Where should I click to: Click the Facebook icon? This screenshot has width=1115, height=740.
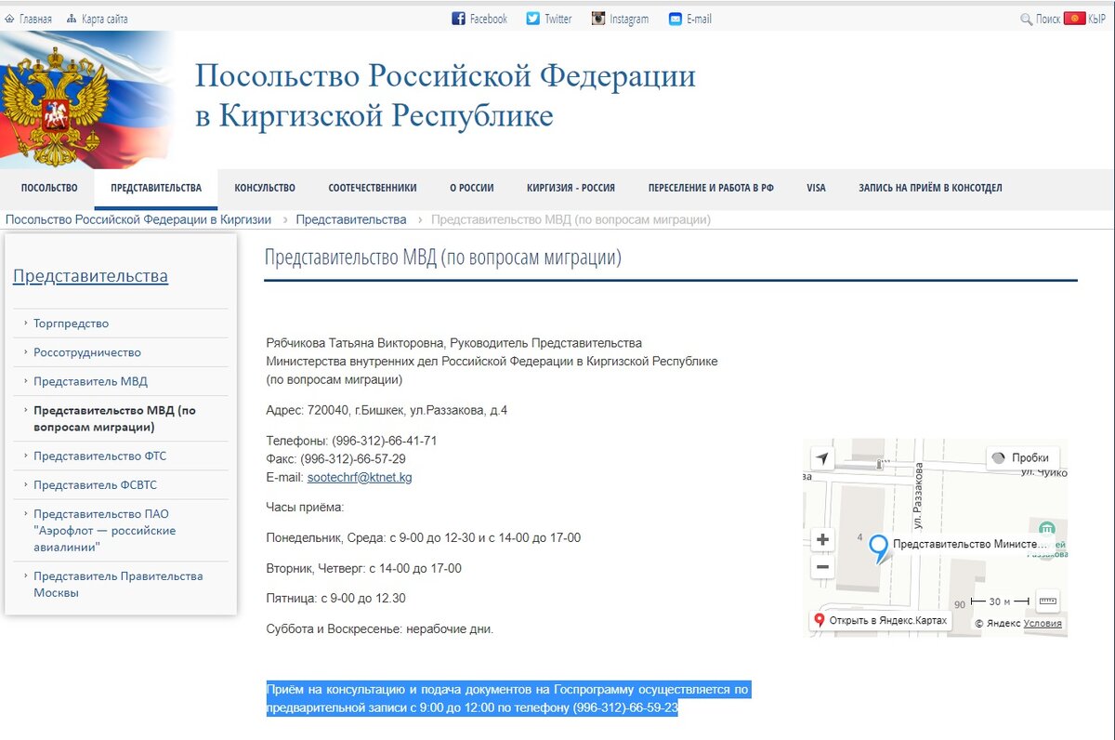(458, 19)
